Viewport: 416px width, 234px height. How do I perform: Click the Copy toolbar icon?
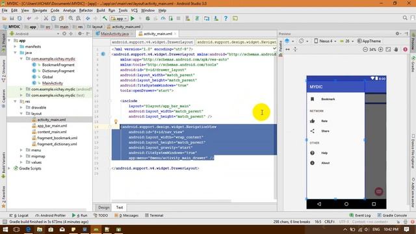53,18
